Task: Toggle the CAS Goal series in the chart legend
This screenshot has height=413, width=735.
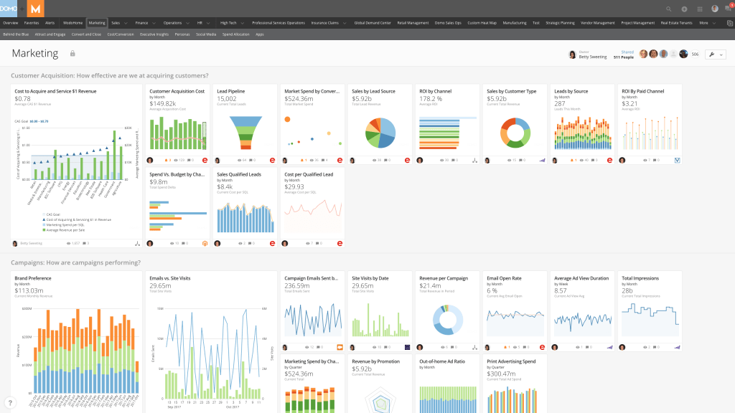Action: coord(52,214)
